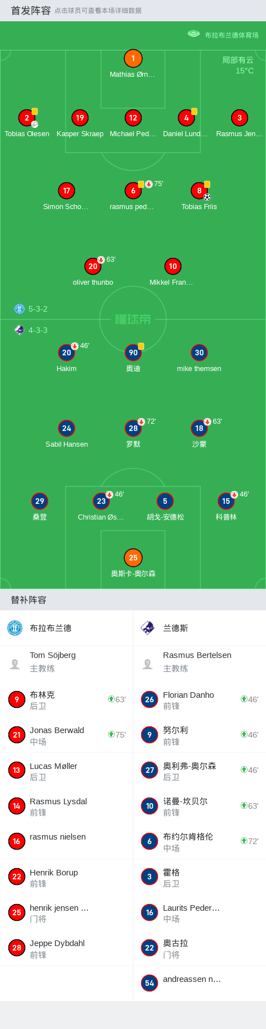Open 奥迪 number 90 player icon

[133, 353]
